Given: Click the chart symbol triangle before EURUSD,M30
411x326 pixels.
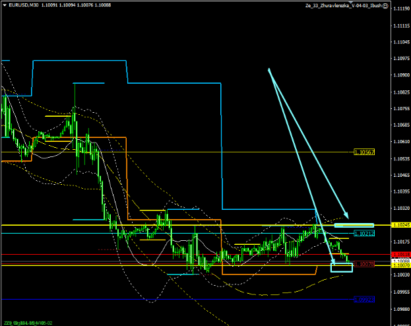Looking at the screenshot, I should coord(4,5).
